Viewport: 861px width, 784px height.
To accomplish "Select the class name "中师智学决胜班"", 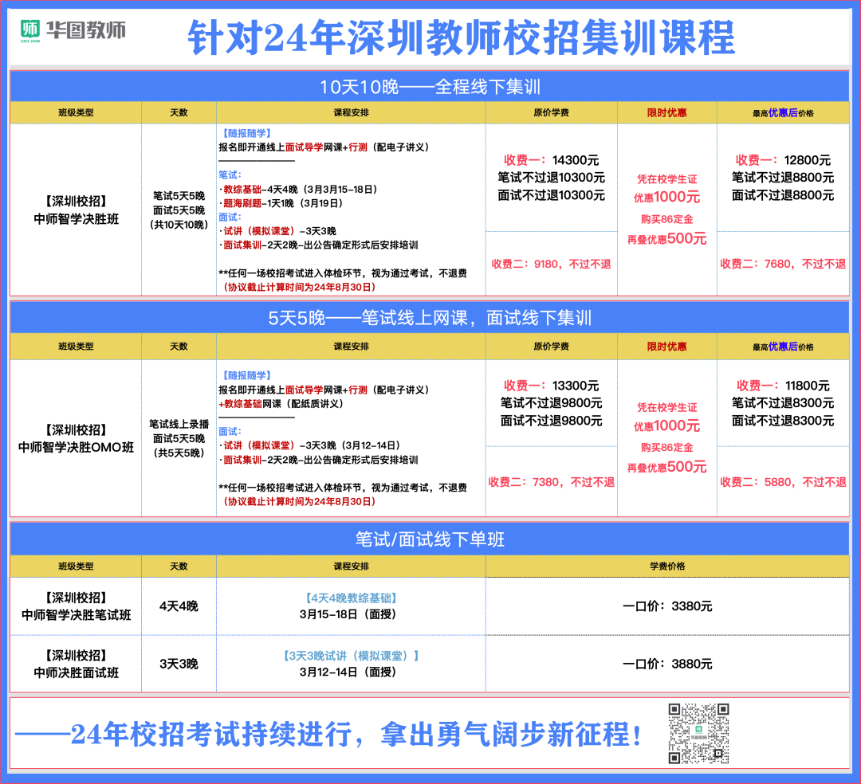I will pyautogui.click(x=76, y=219).
